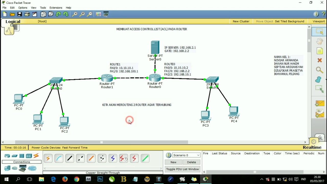The height and width of the screenshot is (184, 327).
Task: Choose the Copper Straight-Through cable
Action: (x=69, y=159)
